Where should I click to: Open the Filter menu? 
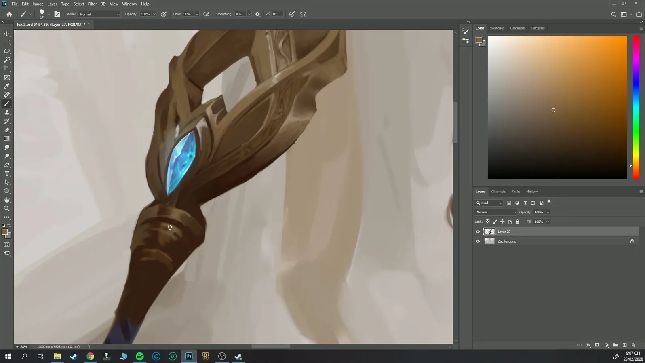(92, 4)
